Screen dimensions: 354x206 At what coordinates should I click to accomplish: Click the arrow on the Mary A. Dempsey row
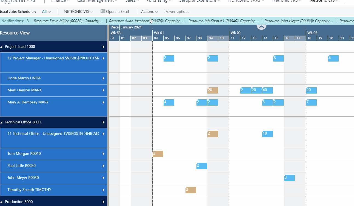click(x=104, y=102)
